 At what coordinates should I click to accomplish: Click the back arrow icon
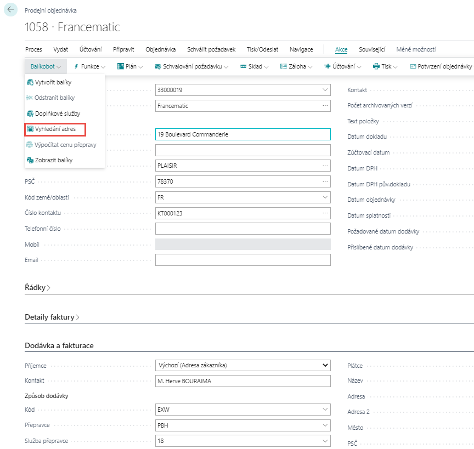(10, 10)
